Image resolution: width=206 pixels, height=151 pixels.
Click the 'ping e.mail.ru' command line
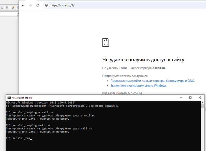point(29,112)
